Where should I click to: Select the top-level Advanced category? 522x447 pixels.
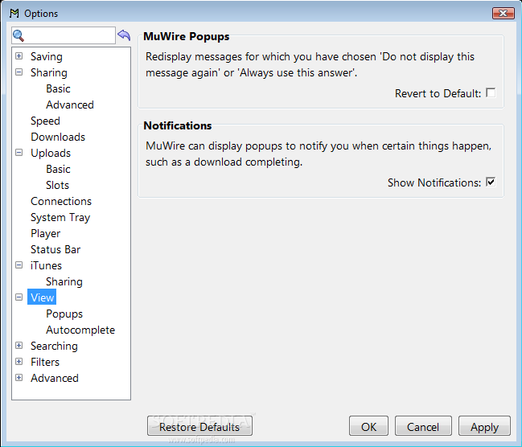point(55,378)
